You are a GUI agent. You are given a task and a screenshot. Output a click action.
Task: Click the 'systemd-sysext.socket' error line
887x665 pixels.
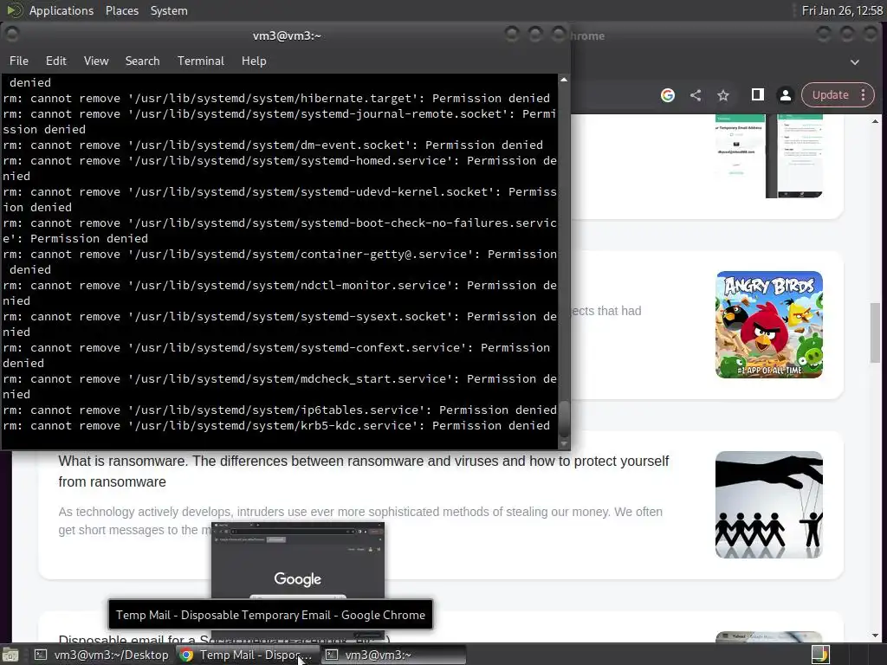tap(280, 325)
